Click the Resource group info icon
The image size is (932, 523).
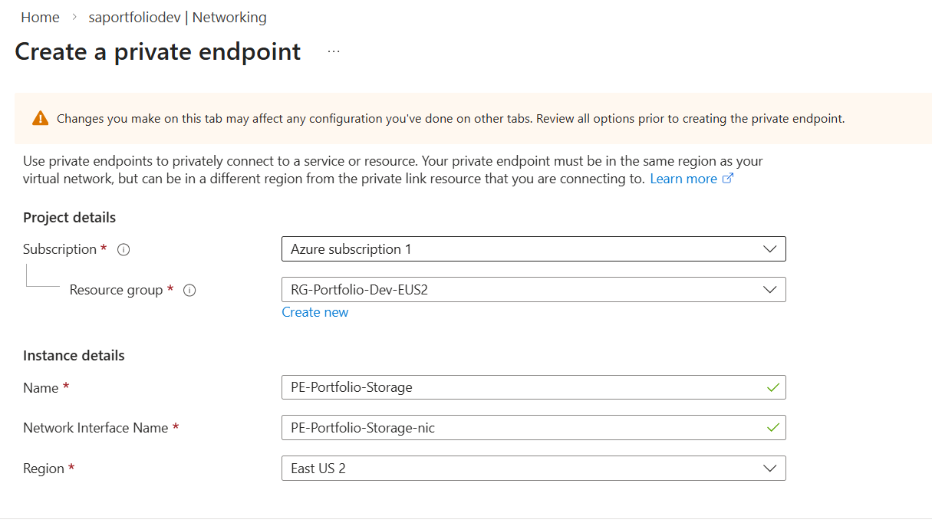189,291
